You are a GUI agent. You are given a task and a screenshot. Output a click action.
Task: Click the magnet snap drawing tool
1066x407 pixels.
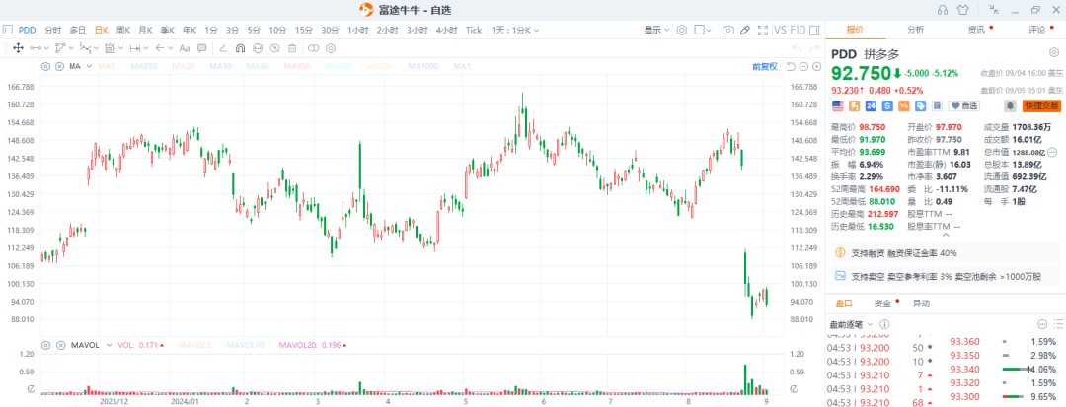240,47
